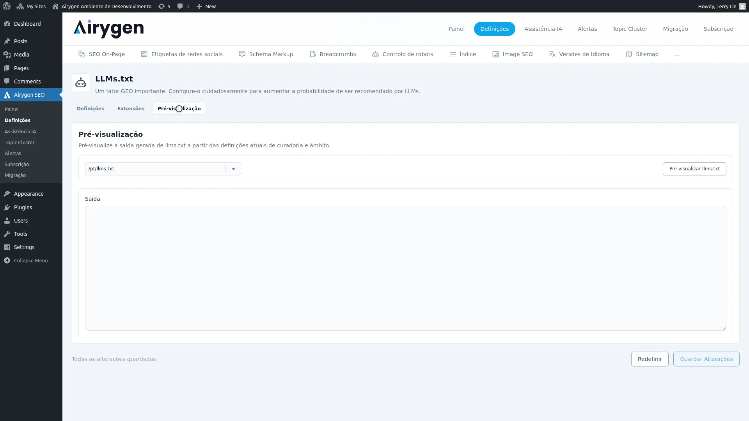Click the Guardar Alterações button
Viewport: 749px width, 421px height.
click(x=706, y=359)
